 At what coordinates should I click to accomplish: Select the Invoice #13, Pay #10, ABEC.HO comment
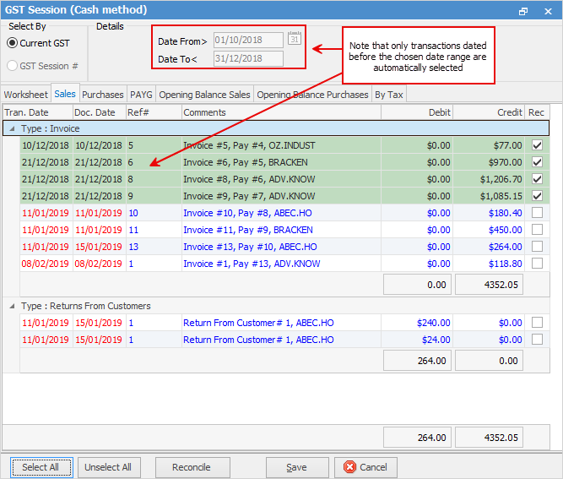point(250,247)
